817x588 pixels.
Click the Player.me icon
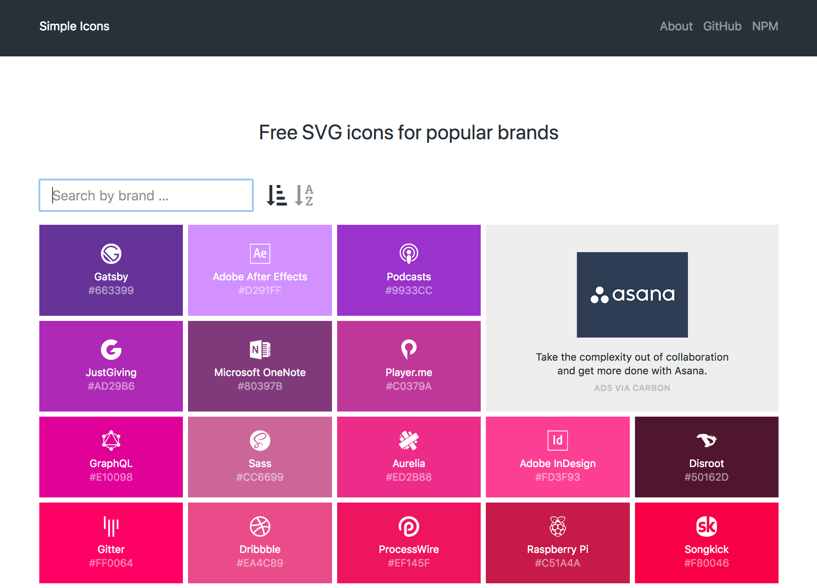click(409, 350)
